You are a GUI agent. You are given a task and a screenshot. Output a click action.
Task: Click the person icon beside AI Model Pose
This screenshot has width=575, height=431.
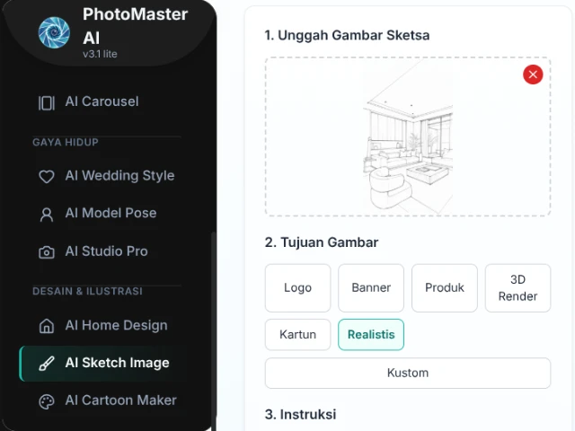(x=47, y=215)
